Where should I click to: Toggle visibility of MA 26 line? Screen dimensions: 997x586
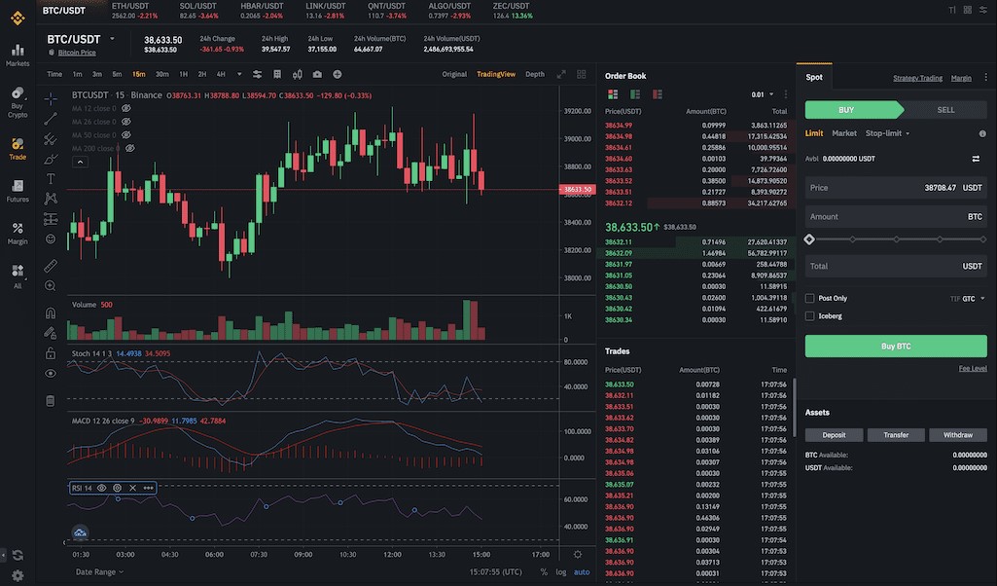[x=125, y=122]
